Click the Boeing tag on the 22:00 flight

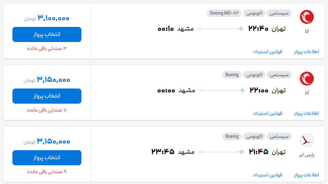[x=232, y=75]
